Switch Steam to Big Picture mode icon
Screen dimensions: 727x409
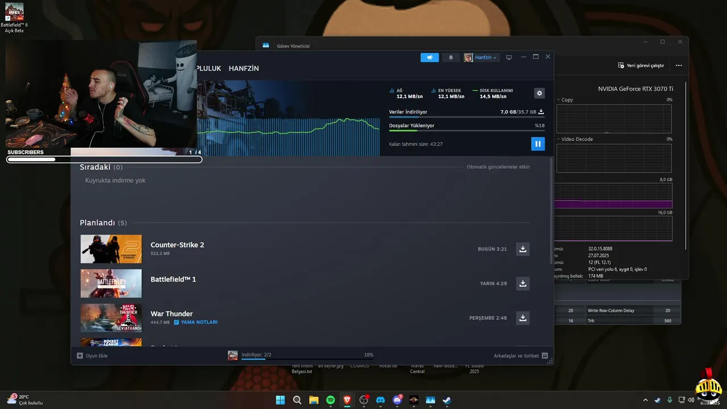click(509, 57)
